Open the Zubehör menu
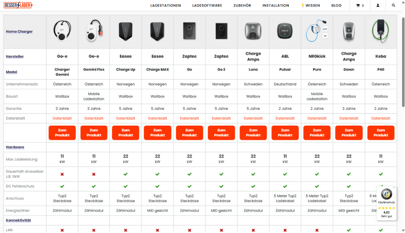The height and width of the screenshot is (233, 405). (242, 5)
